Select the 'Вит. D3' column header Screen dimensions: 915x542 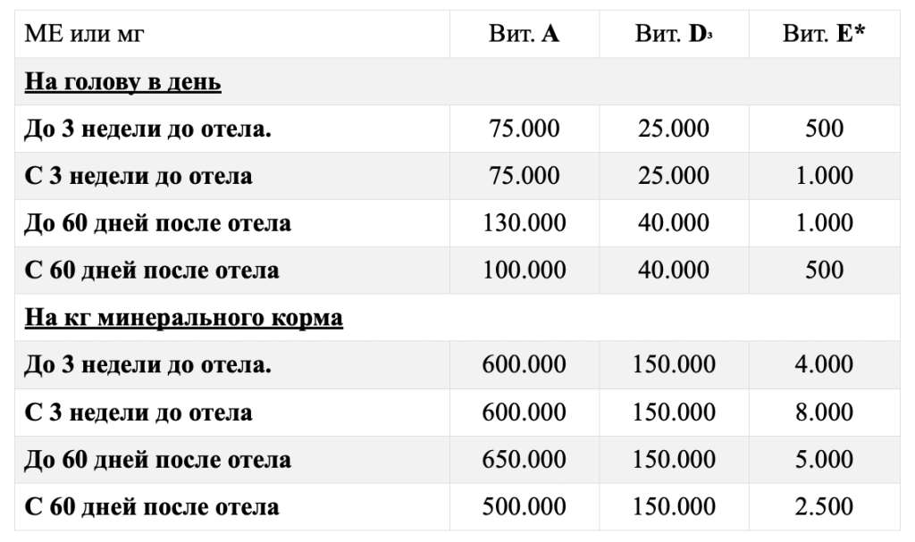point(674,34)
